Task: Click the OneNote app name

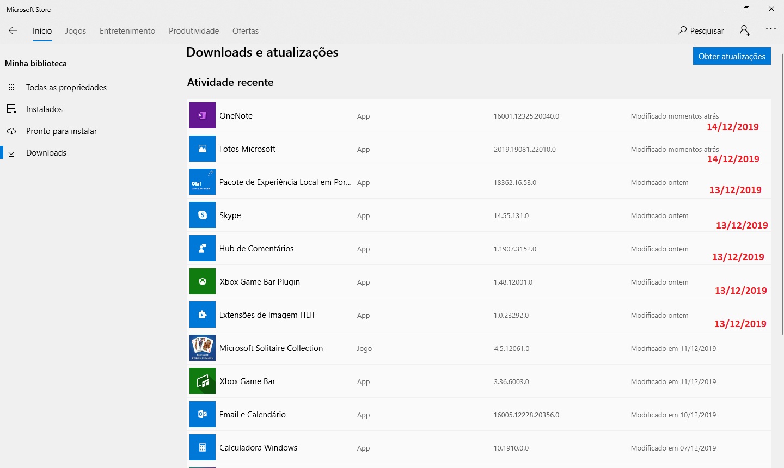Action: (236, 116)
